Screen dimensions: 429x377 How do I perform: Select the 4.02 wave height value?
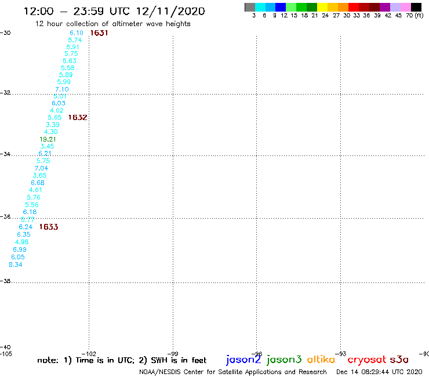tap(57, 110)
